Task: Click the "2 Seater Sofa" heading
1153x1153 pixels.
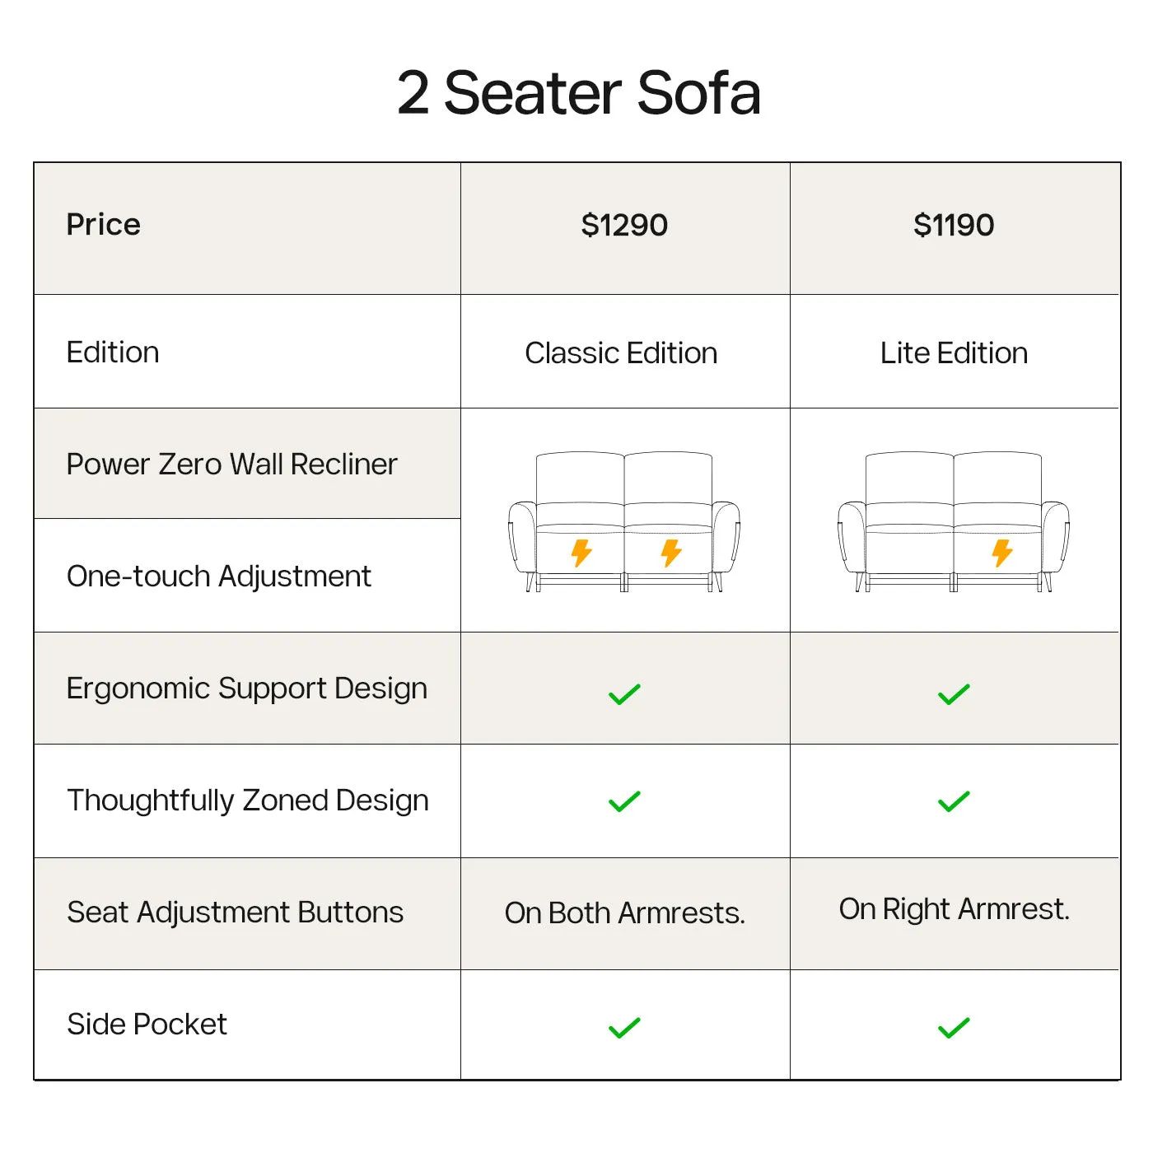Action: tap(578, 92)
